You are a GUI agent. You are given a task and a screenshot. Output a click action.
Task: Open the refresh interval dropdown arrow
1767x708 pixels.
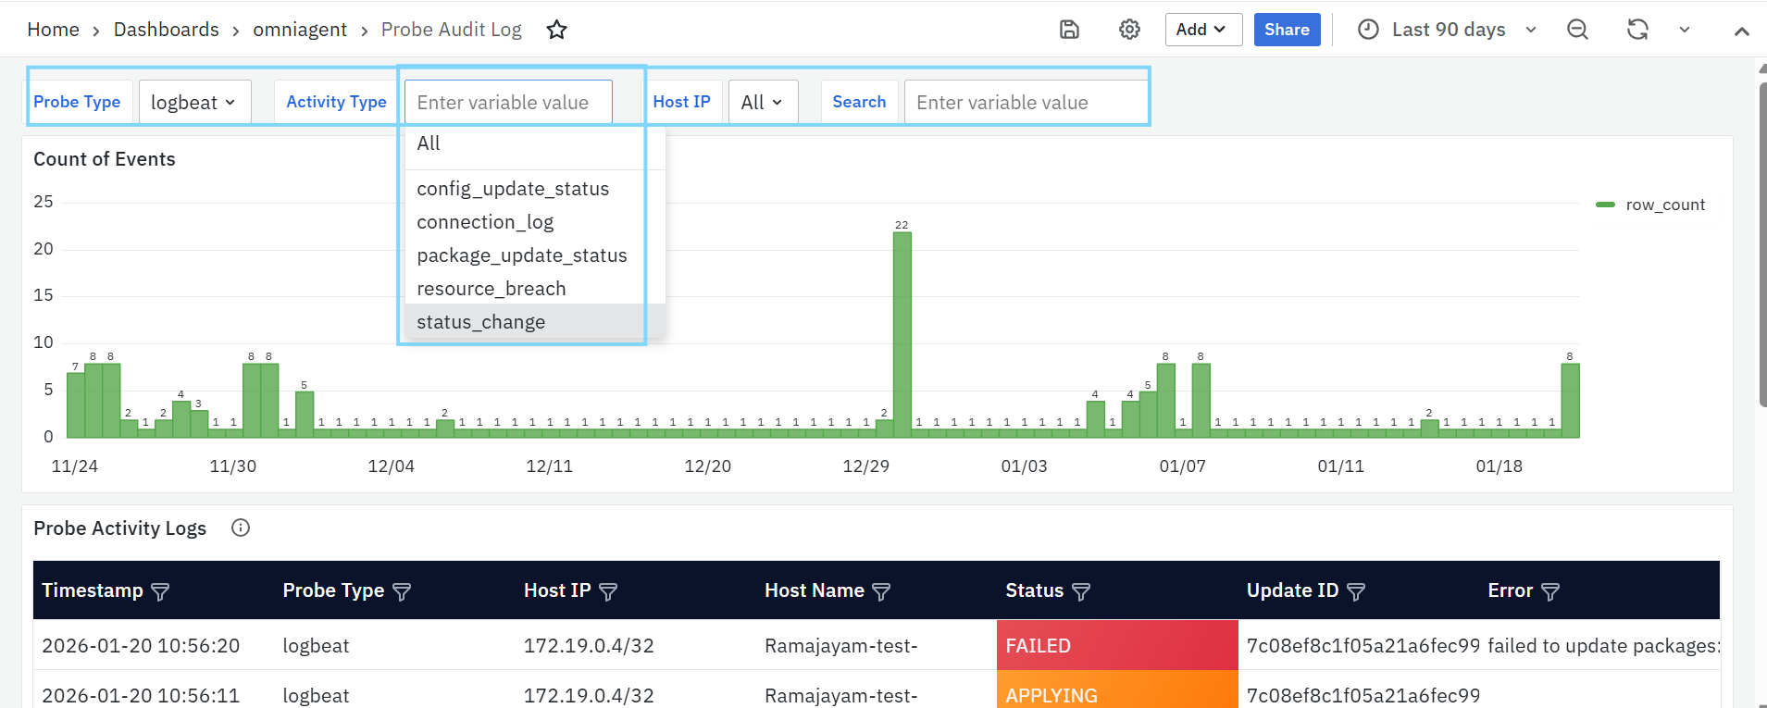click(1685, 30)
